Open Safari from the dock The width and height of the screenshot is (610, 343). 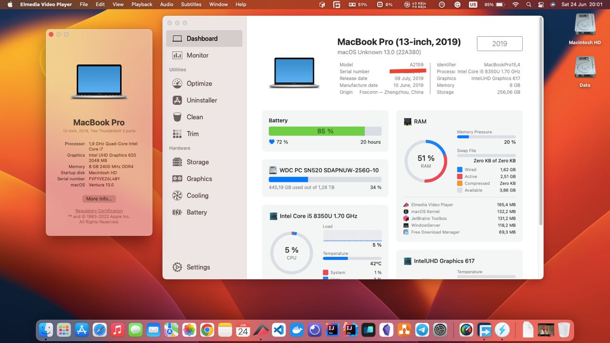[x=100, y=330]
